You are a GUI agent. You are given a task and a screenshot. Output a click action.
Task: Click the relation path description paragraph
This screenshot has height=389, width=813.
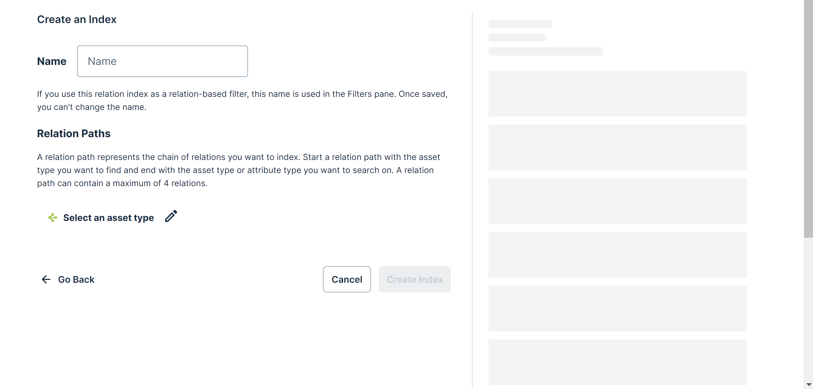(x=238, y=170)
